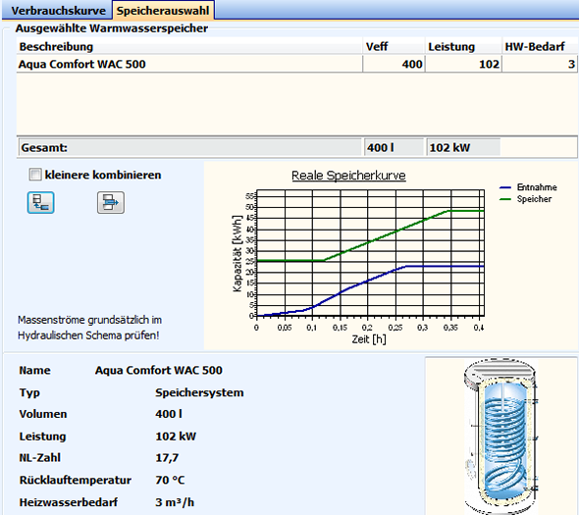This screenshot has width=579, height=515.
Task: Click the Beschreibung column header
Action: click(x=189, y=46)
